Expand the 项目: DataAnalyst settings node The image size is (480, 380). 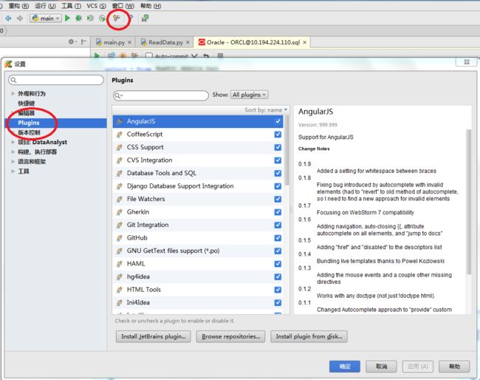tap(13, 142)
